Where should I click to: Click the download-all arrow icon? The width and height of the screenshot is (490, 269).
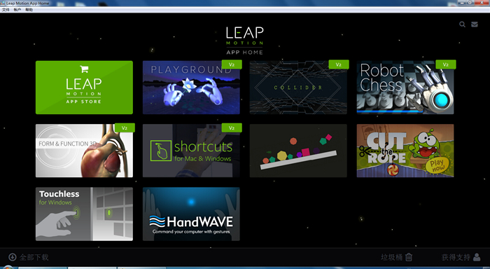(x=12, y=257)
